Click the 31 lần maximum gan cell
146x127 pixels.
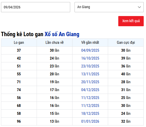pyautogui.click(x=126, y=90)
